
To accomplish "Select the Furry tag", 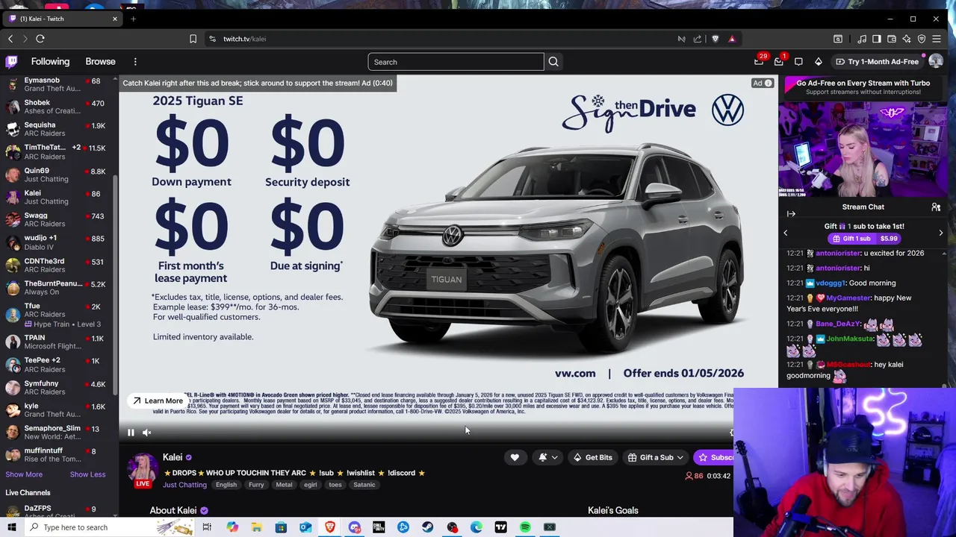I will pos(256,485).
